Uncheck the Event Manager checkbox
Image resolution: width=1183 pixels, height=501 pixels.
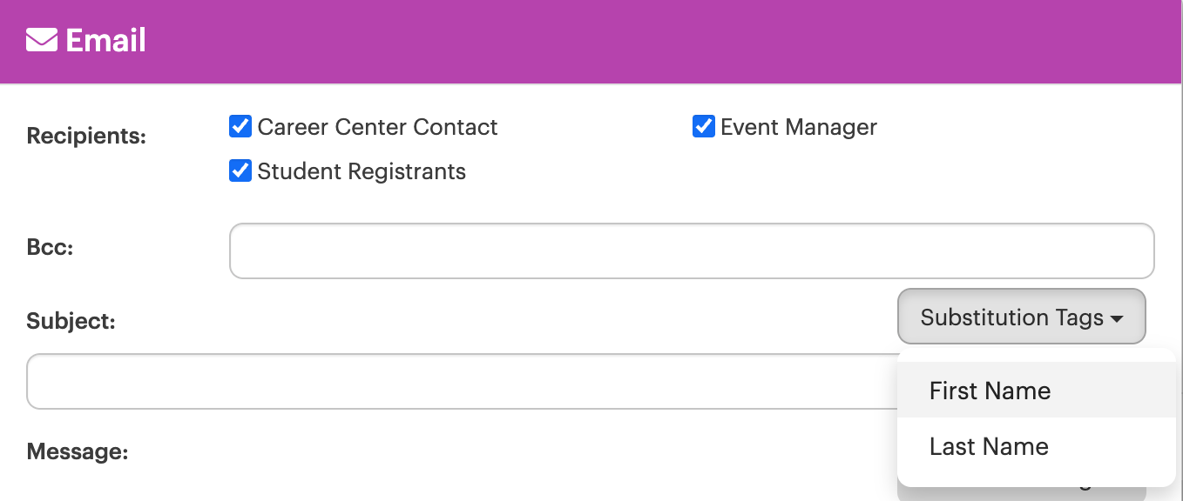(704, 127)
